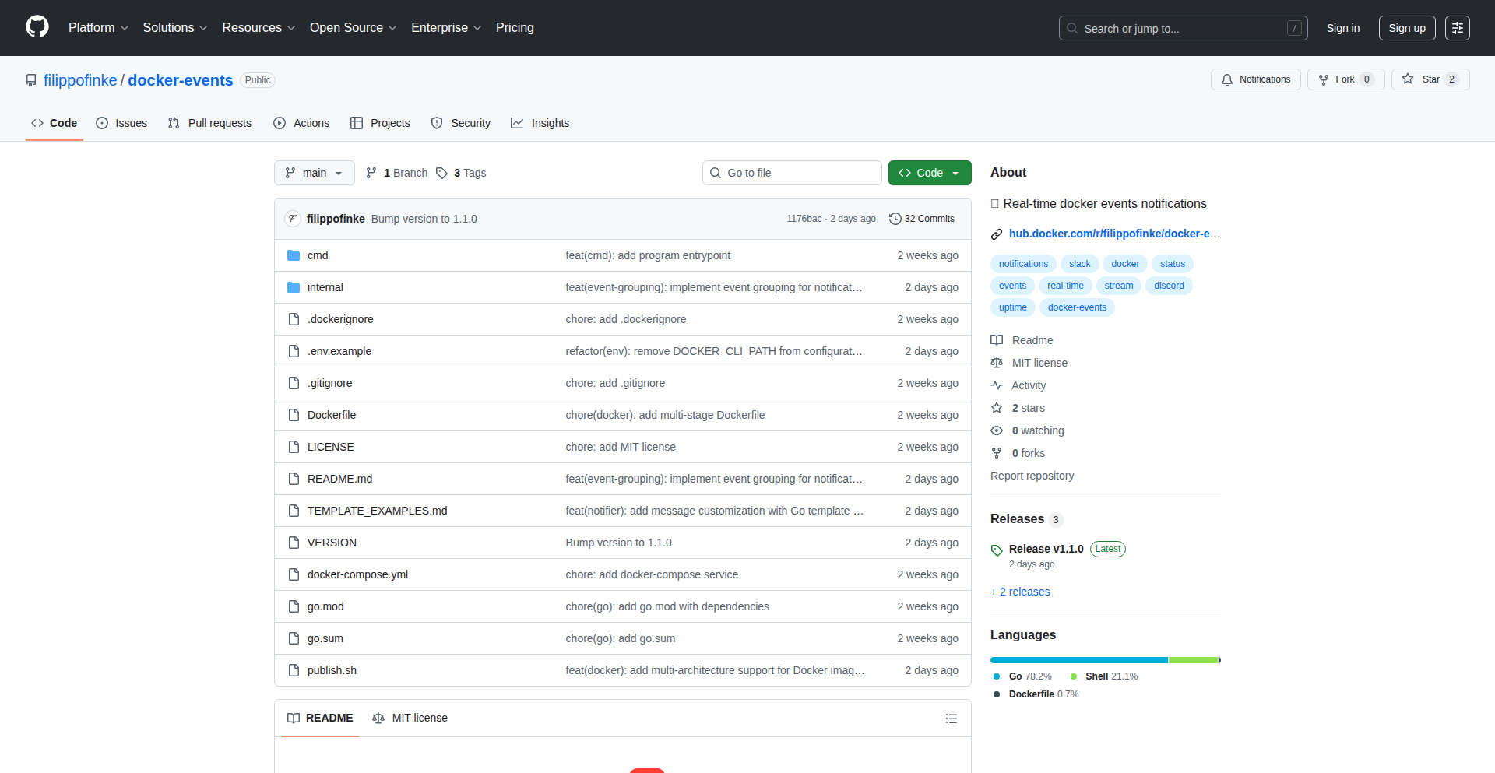Open the commit history clock icon

(x=895, y=219)
